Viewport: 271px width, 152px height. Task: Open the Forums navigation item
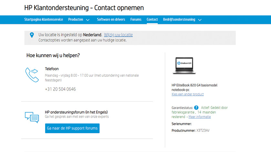pos(136,19)
